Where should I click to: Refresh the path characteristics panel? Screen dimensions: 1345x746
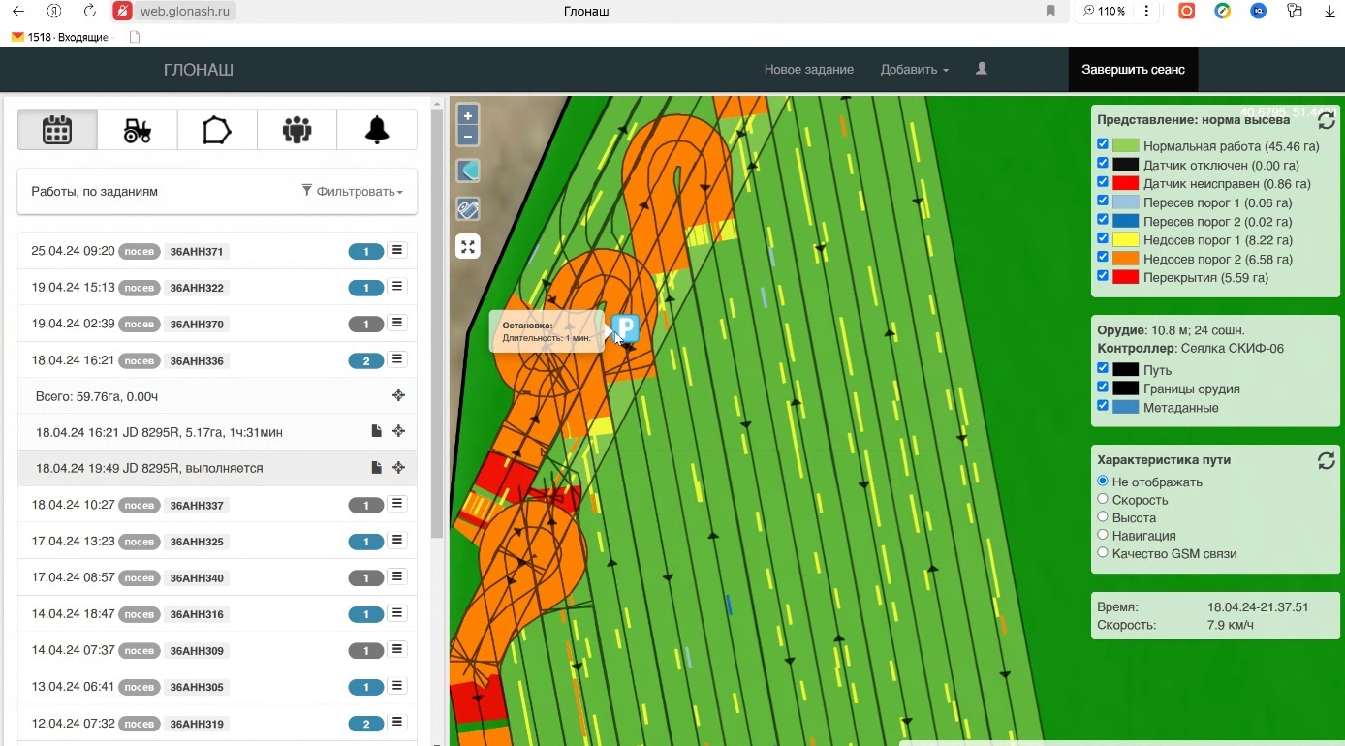coord(1326,461)
